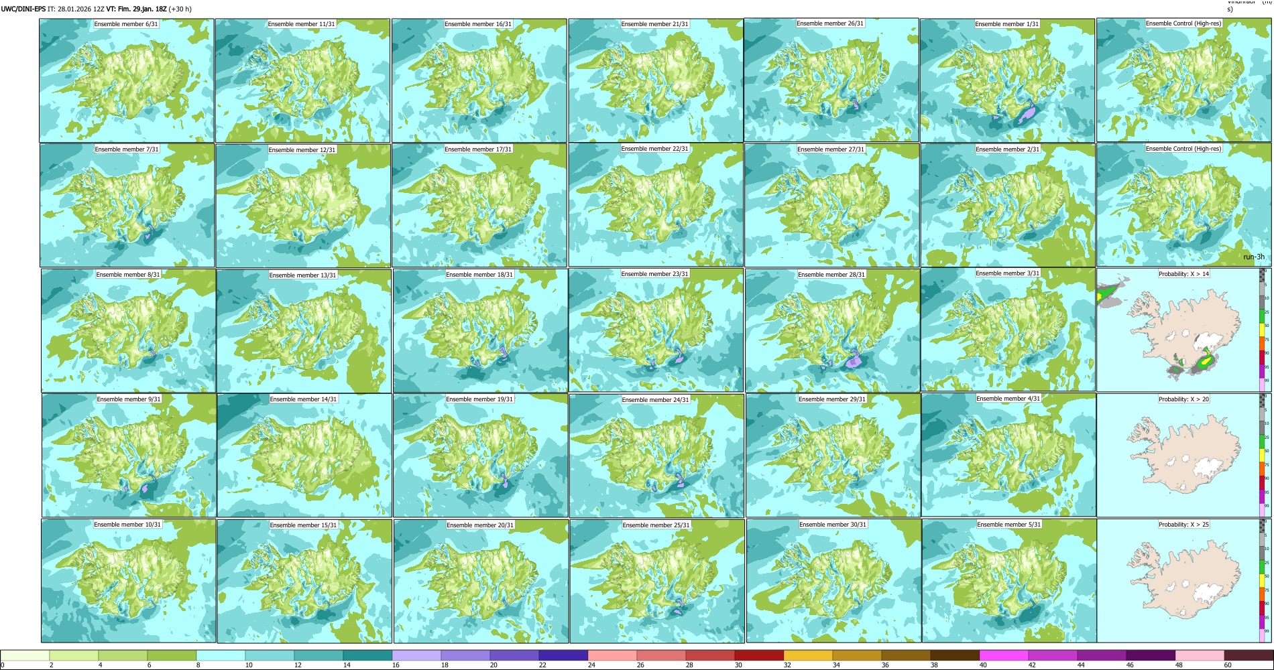Viewport: 1274px width, 670px height.
Task: Pick the light cyan legend swatch between 8 and 10
Action: pos(221,655)
